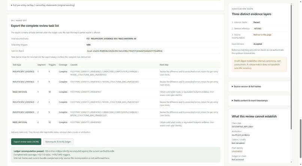The height and width of the screenshot is (166, 302).
Task: Click the Triggers column header
Action: (52, 65)
